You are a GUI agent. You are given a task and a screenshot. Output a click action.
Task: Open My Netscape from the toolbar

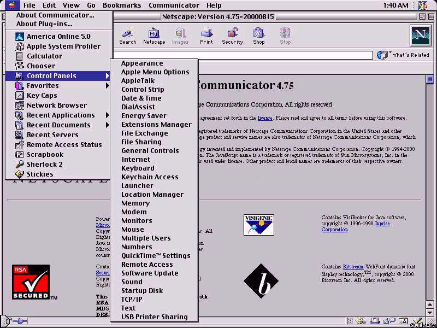coord(154,36)
